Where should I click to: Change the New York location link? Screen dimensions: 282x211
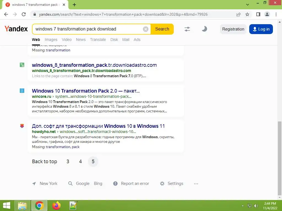48,184
